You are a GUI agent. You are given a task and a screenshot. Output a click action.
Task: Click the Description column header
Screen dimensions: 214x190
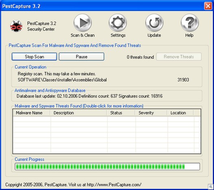(x=78, y=113)
